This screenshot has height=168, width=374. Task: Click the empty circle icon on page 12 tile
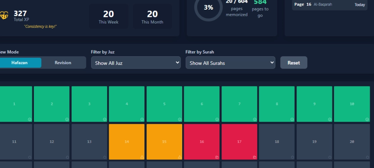pos(67,157)
